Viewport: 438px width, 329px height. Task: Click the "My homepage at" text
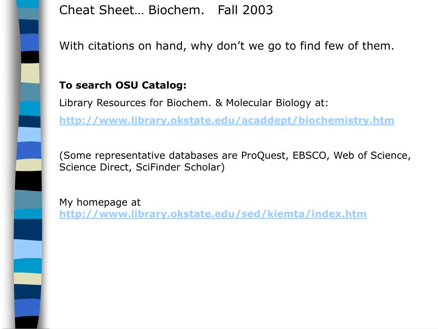click(100, 202)
